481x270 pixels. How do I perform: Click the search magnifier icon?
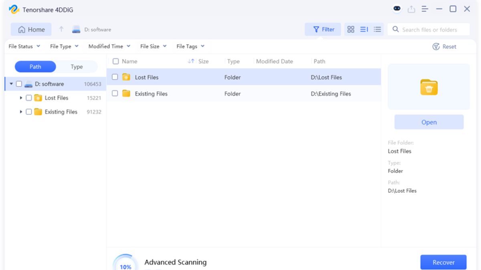pos(396,29)
